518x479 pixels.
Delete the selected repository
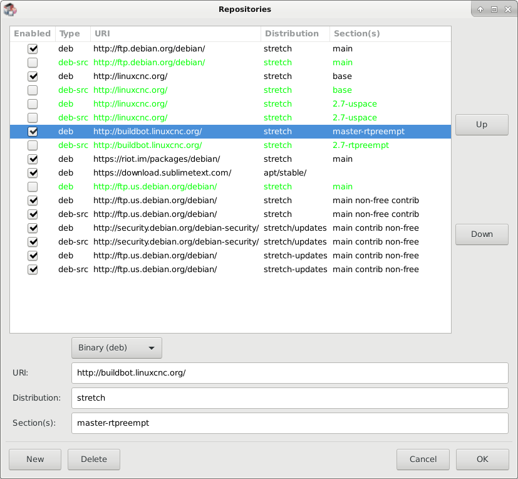[94, 459]
